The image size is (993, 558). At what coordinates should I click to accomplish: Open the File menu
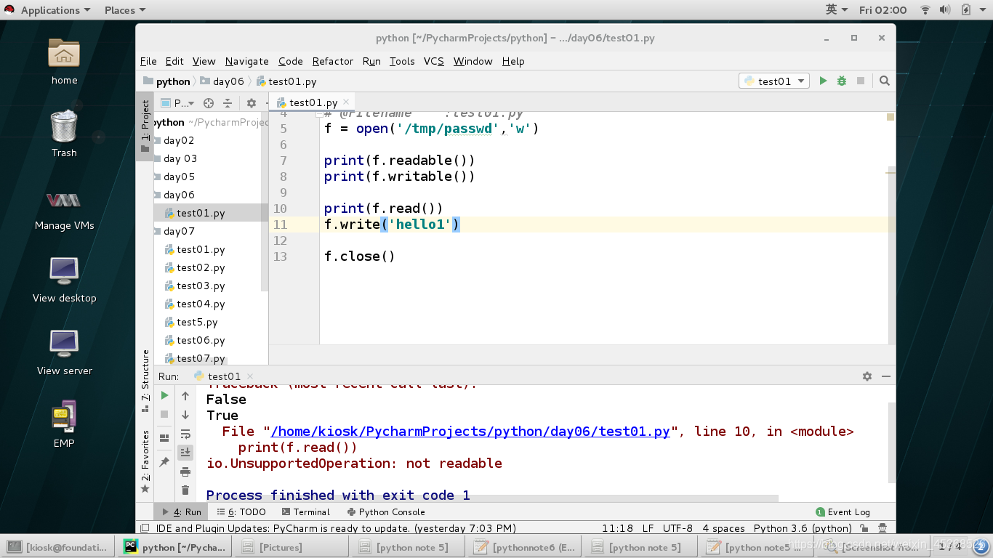pos(148,61)
